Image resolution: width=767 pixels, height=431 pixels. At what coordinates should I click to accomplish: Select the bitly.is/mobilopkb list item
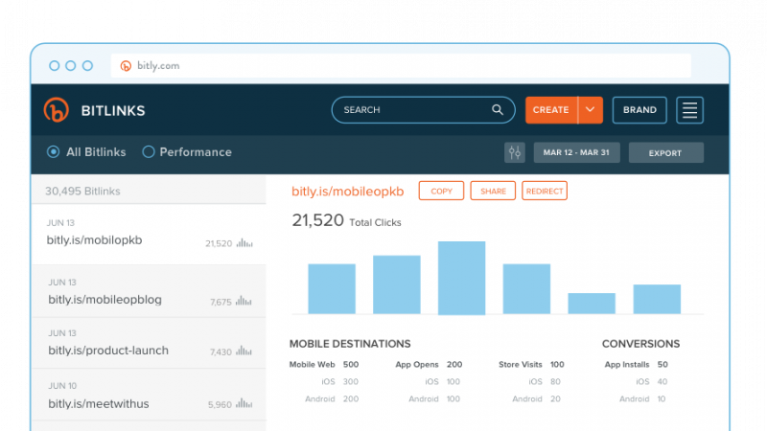pyautogui.click(x=149, y=234)
